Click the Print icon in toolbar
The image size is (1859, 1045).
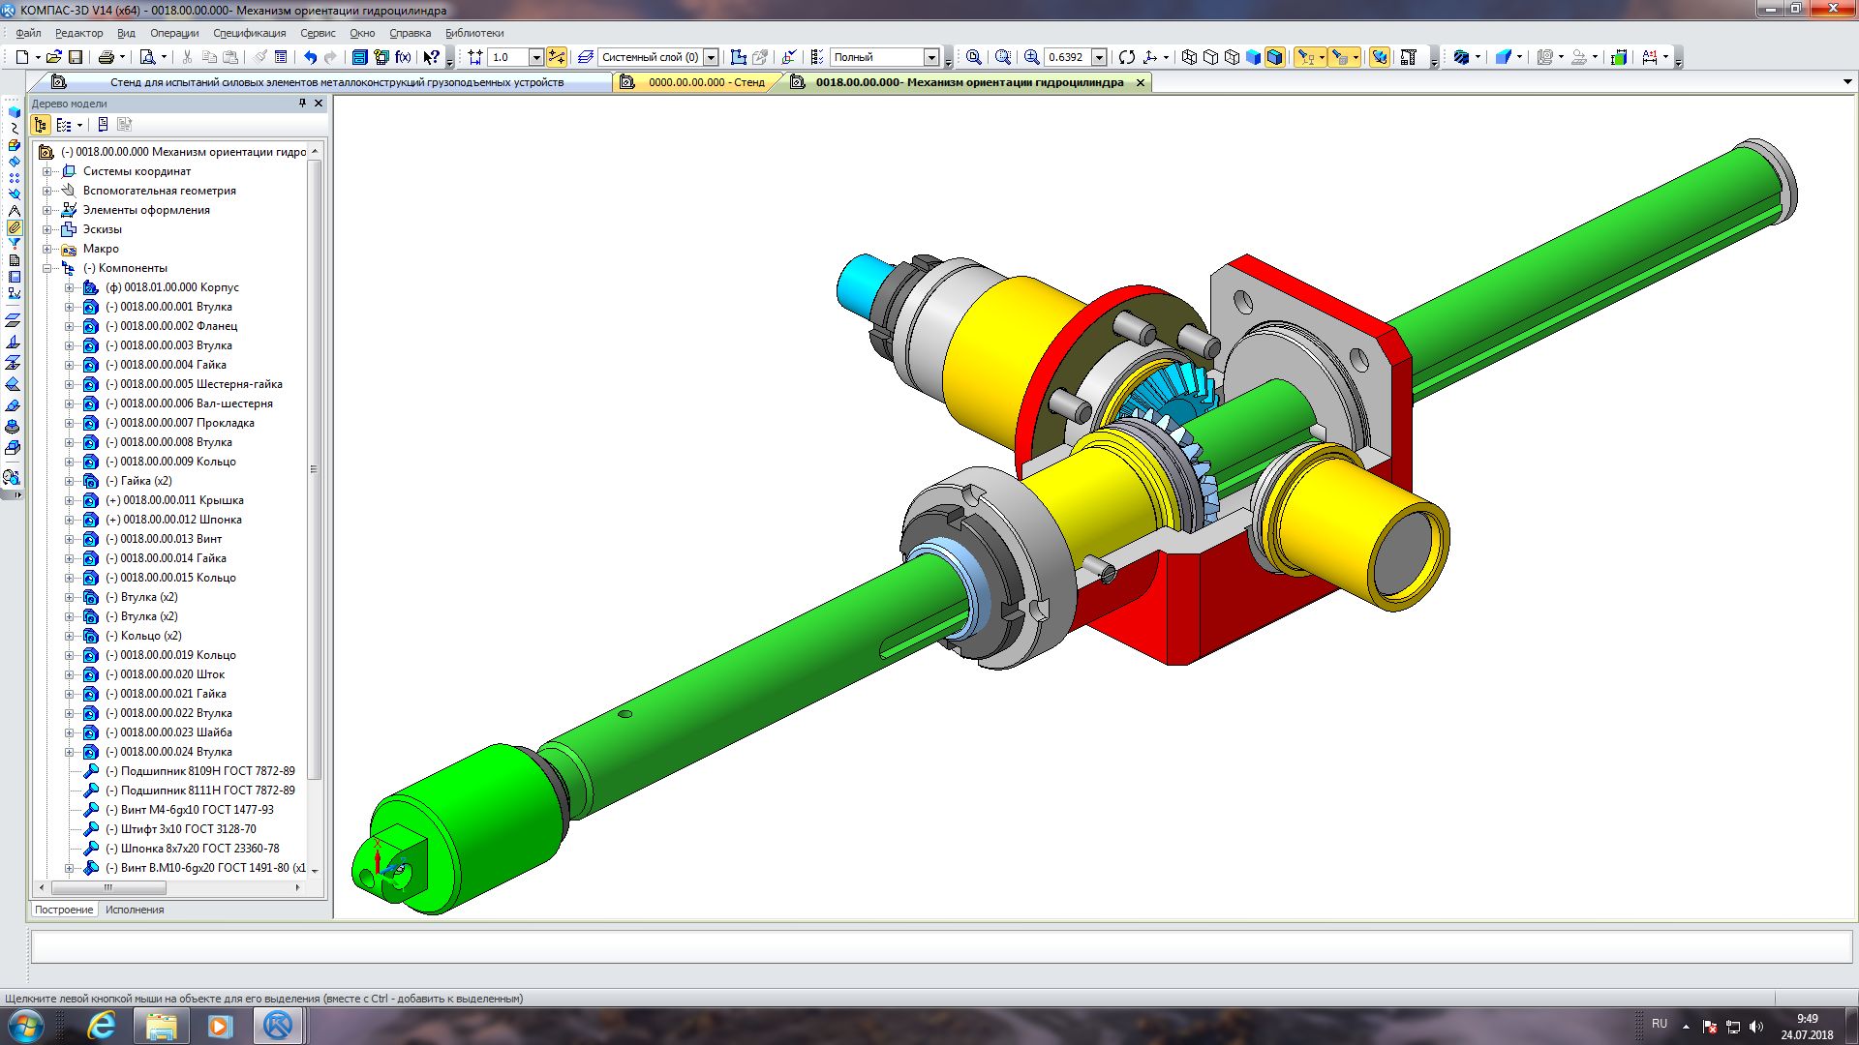point(107,57)
